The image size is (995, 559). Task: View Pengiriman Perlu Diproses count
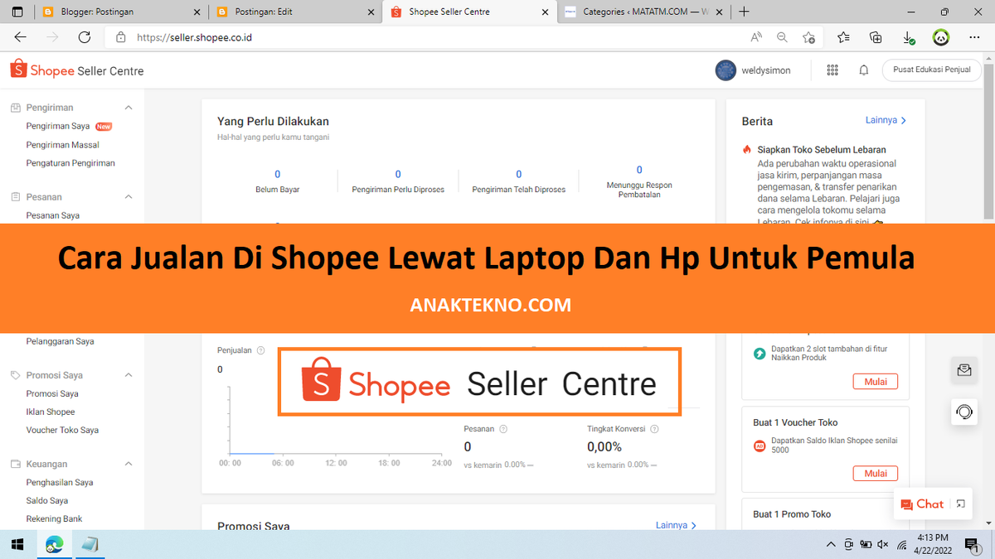(398, 181)
